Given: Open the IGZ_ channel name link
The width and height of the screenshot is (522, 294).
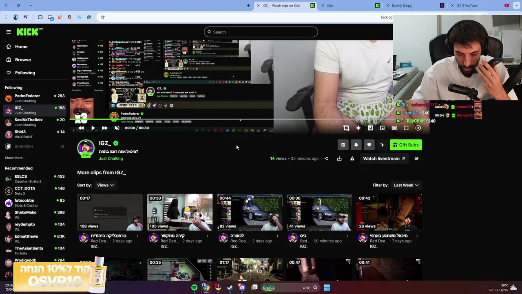Looking at the screenshot, I should pyautogui.click(x=105, y=143).
